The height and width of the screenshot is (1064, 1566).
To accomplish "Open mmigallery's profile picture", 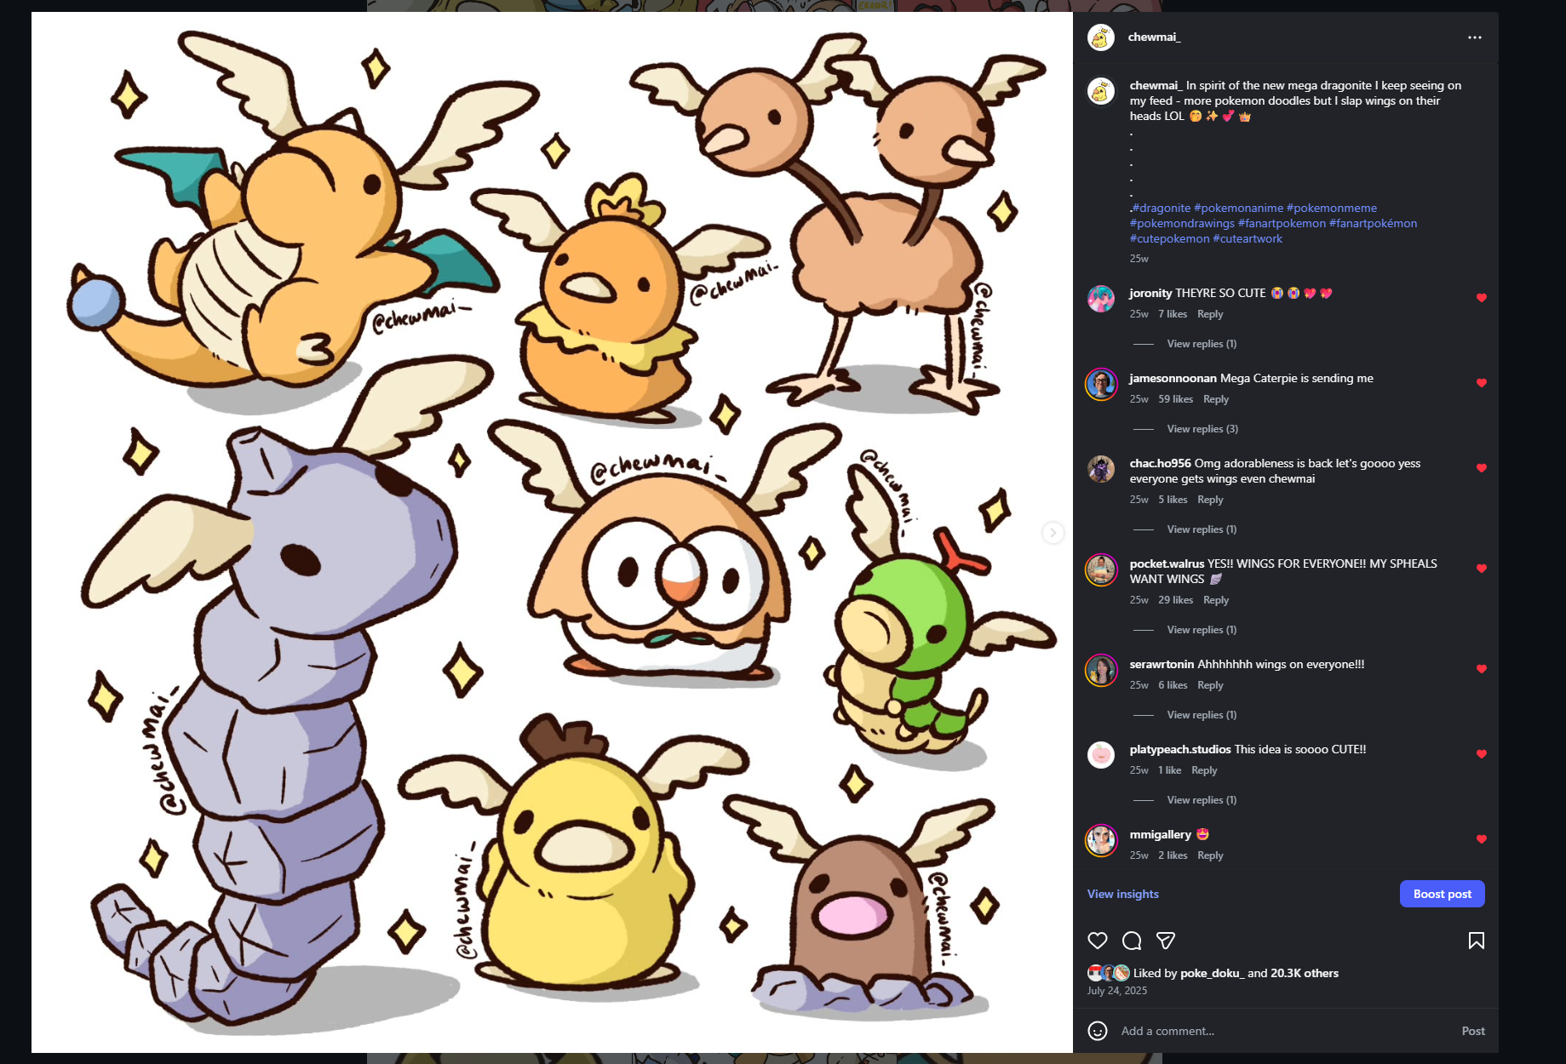I will click(1101, 840).
